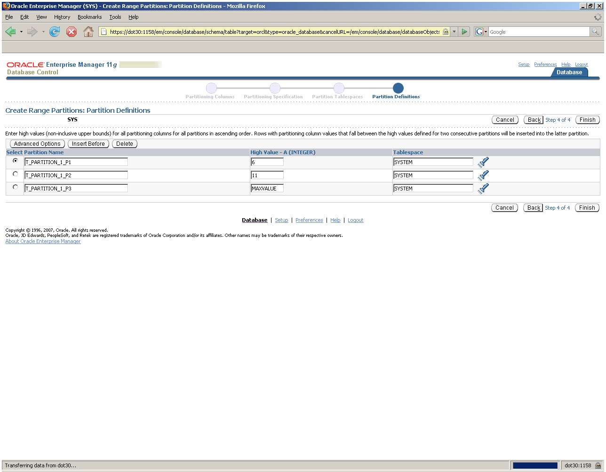Screen dimensions: 606x472
Task: Click the top Back button
Action: tap(534, 120)
